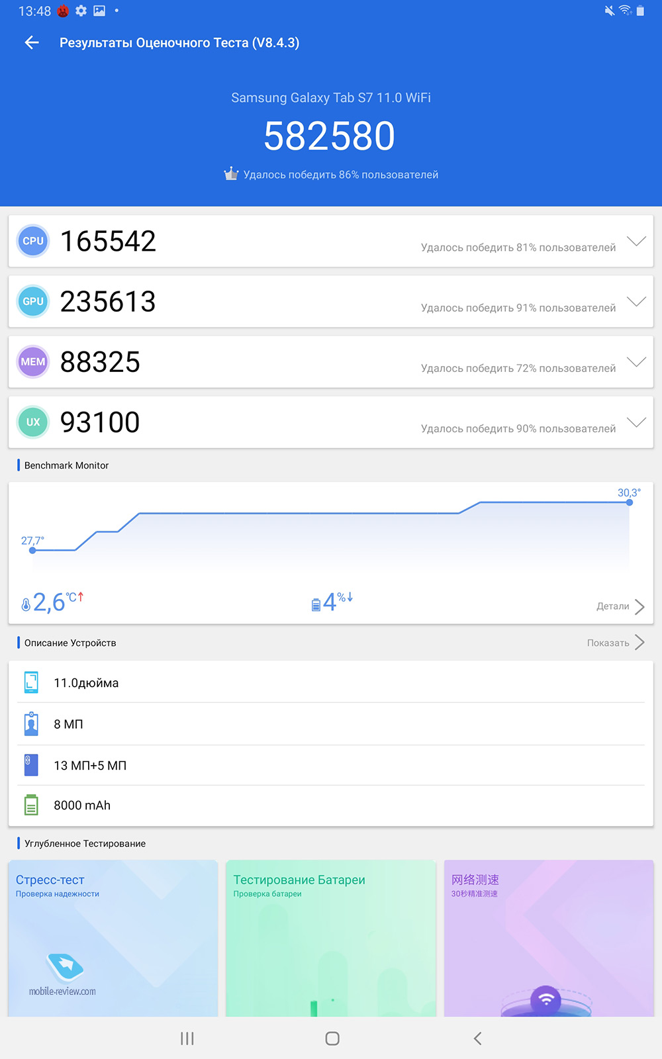The width and height of the screenshot is (662, 1059).
Task: Tap the Android recent apps button
Action: 187,1038
